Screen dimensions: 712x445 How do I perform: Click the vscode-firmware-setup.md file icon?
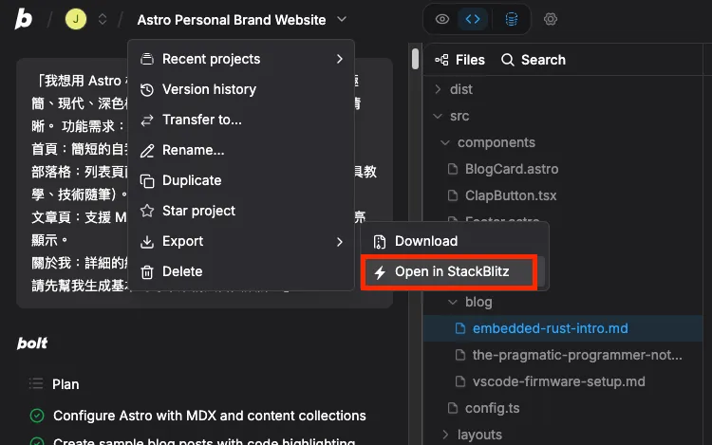(460, 381)
